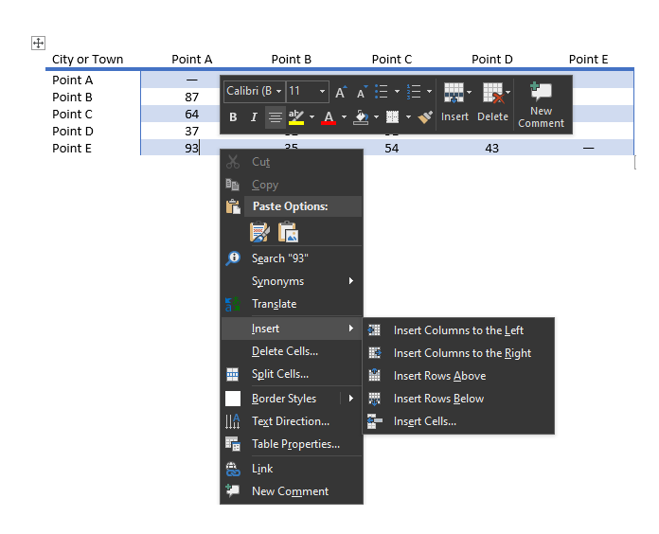The height and width of the screenshot is (534, 659).
Task: Toggle italic formatting button
Action: point(254,117)
